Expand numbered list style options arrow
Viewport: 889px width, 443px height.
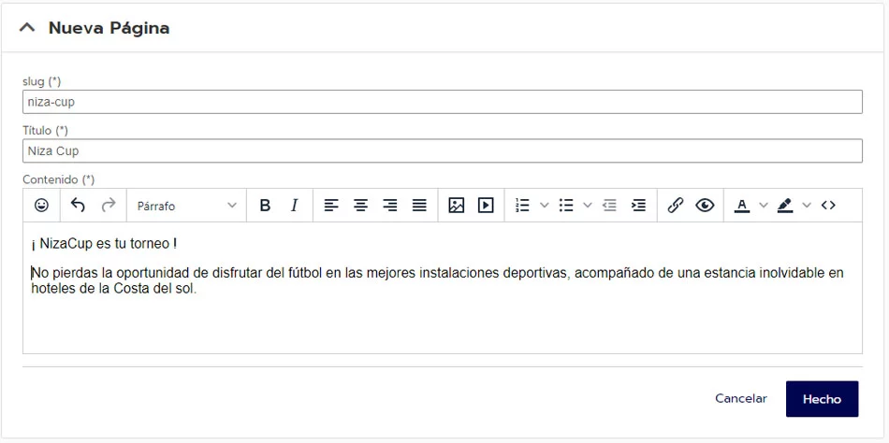544,206
